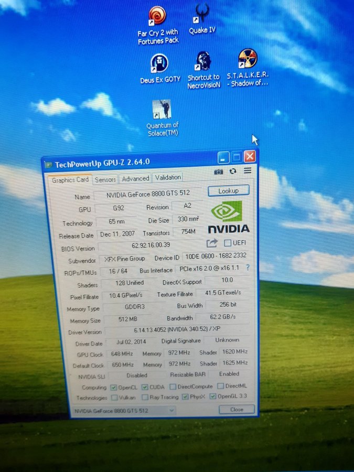The height and width of the screenshot is (472, 354).
Task: Click the Device ID value 10DE 0600
Action: pos(216,255)
